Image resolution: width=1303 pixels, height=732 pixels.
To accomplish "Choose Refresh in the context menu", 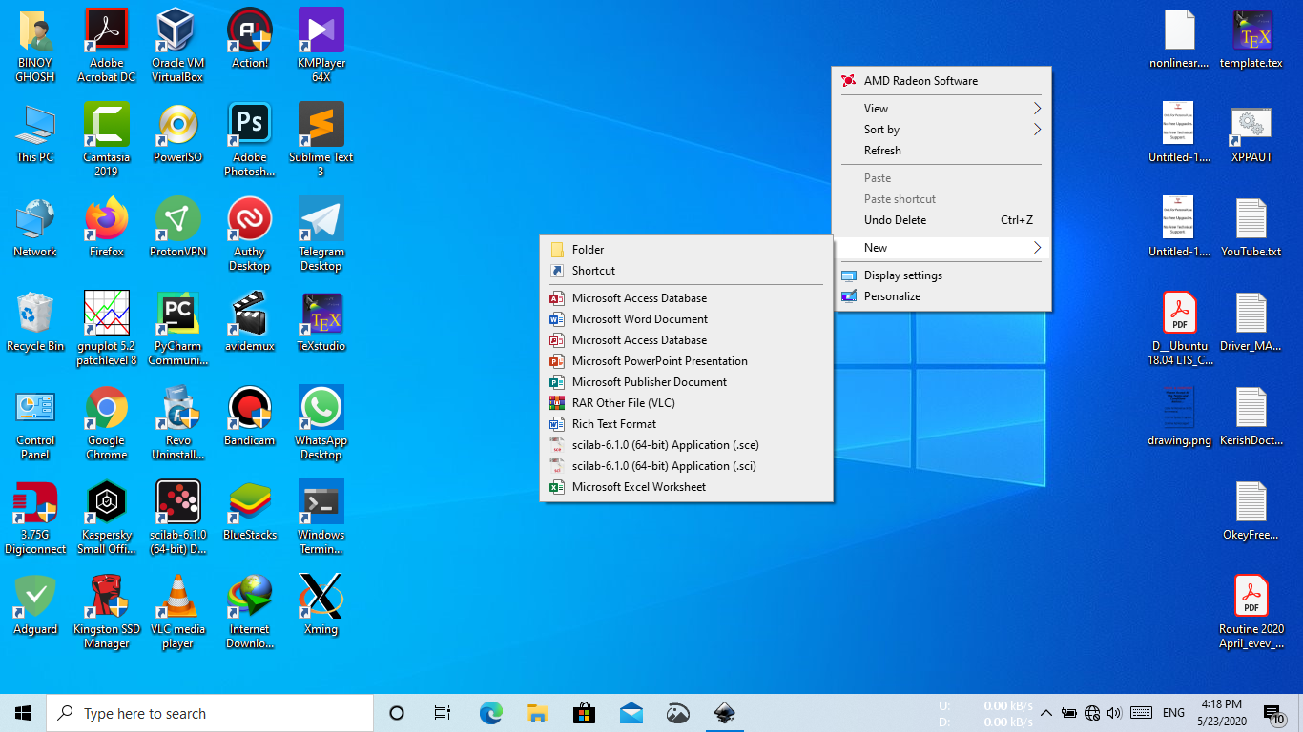I will coord(882,151).
